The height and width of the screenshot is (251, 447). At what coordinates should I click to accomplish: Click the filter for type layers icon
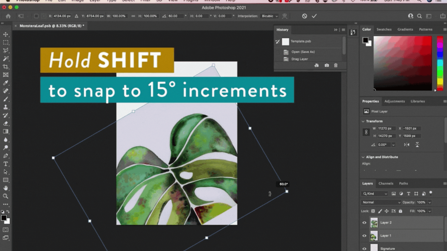coord(408,193)
